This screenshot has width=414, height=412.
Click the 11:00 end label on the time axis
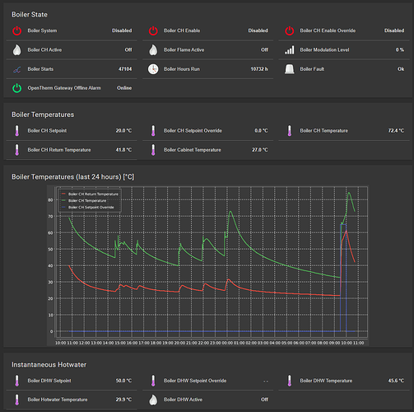click(x=358, y=343)
